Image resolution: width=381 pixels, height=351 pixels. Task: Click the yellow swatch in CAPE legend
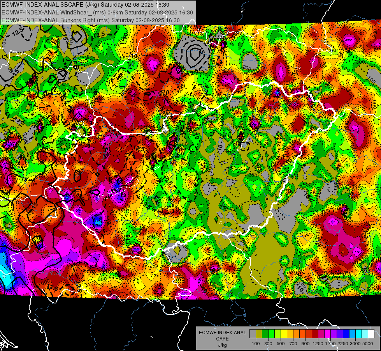tap(284, 334)
